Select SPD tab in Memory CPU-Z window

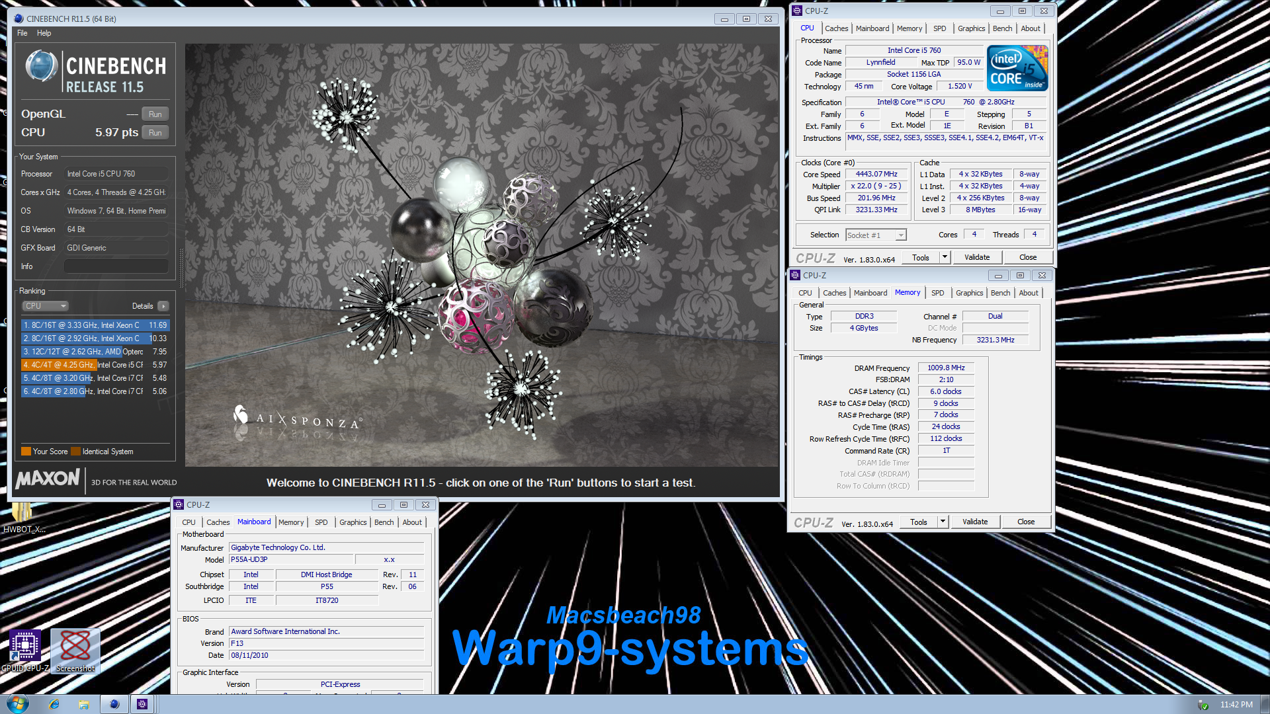click(x=937, y=293)
